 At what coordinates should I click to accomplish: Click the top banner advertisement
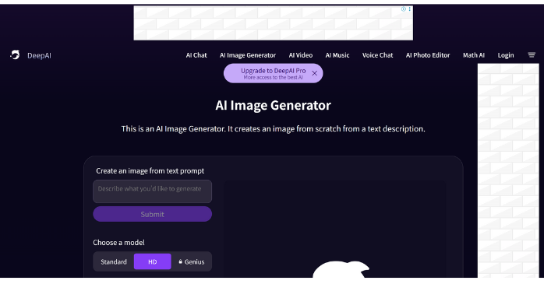[x=273, y=23]
